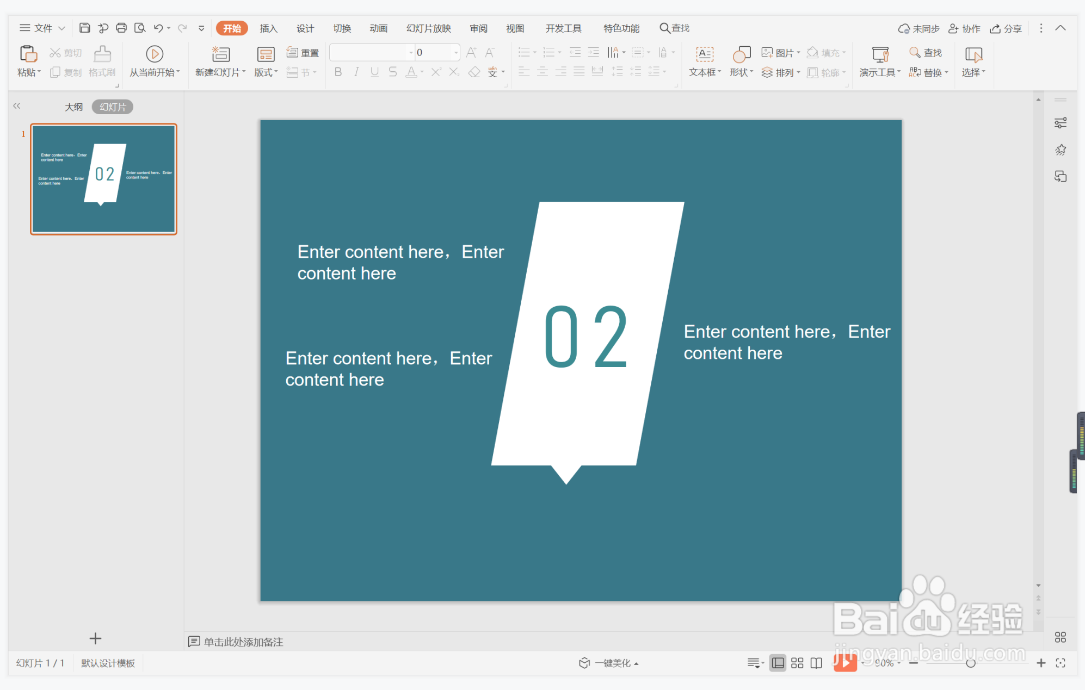The width and height of the screenshot is (1085, 690).
Task: Open presentation tools icon
Action: click(880, 54)
